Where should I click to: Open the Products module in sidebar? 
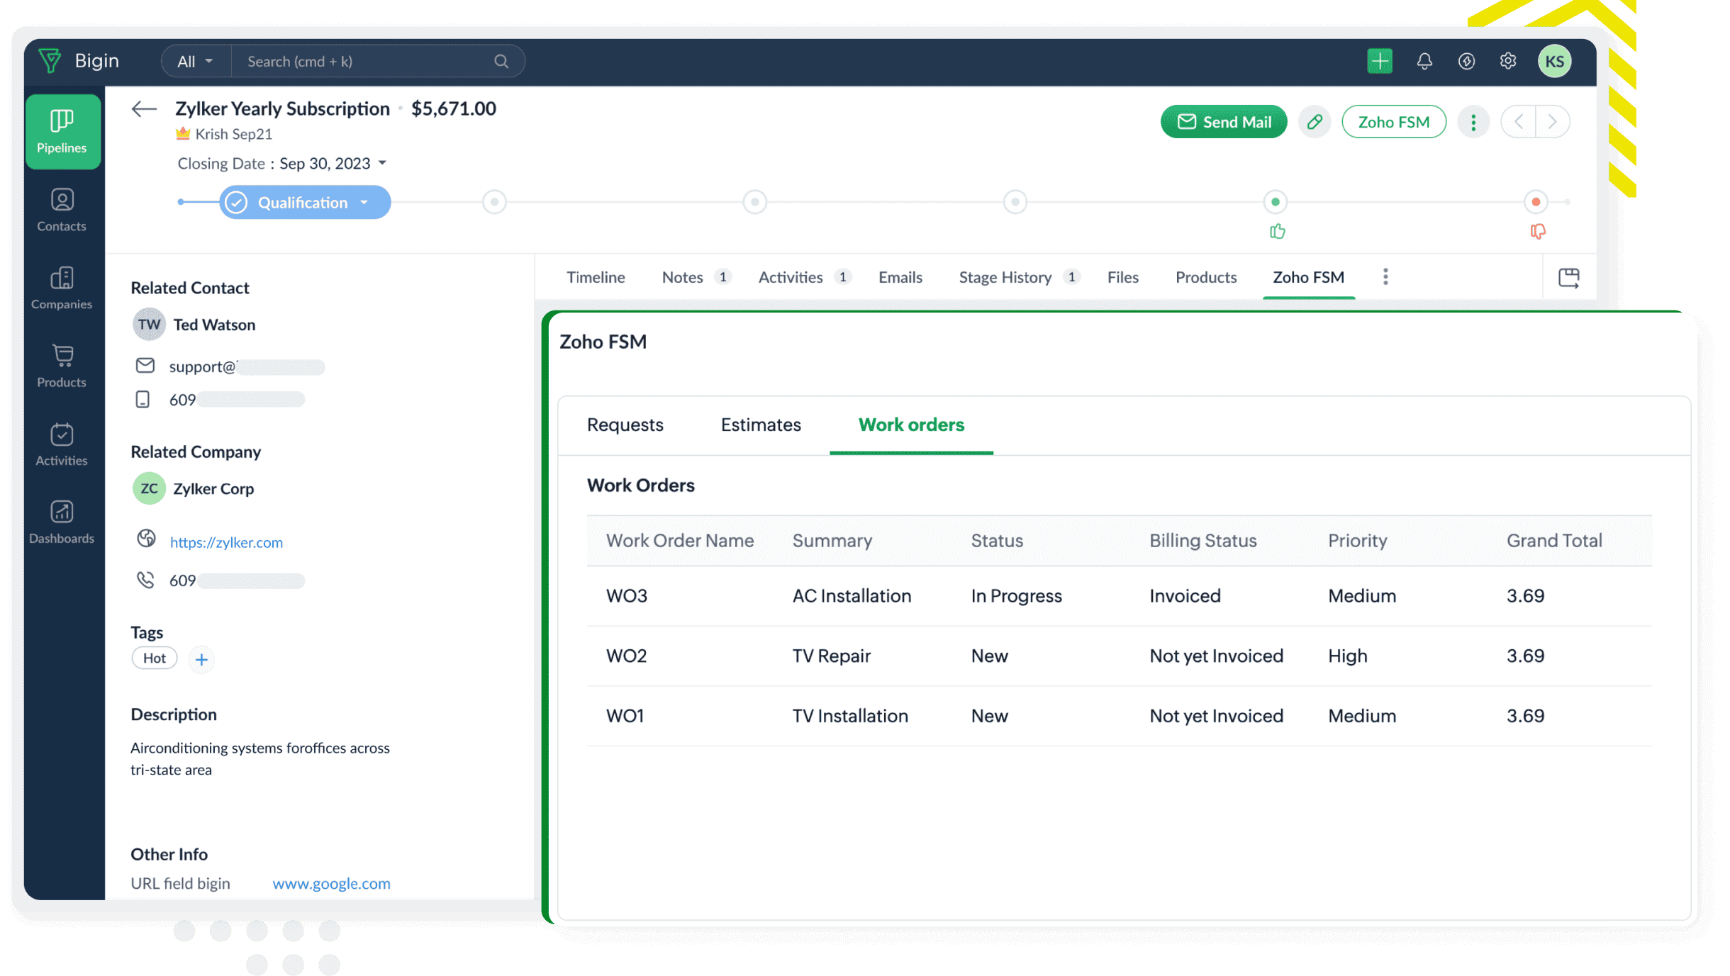pos(62,366)
